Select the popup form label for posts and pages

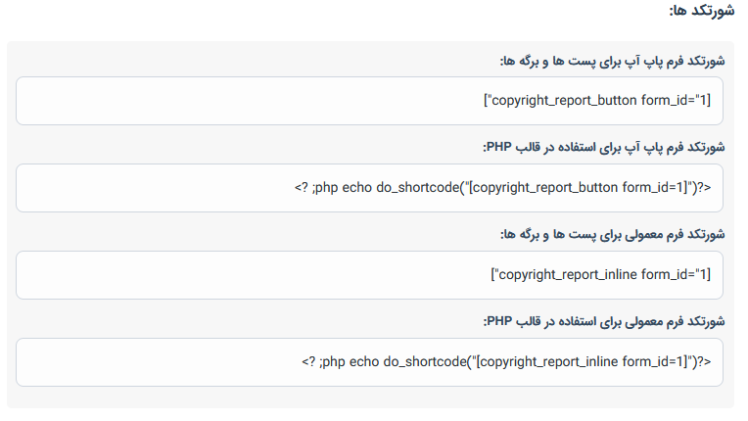pyautogui.click(x=612, y=61)
